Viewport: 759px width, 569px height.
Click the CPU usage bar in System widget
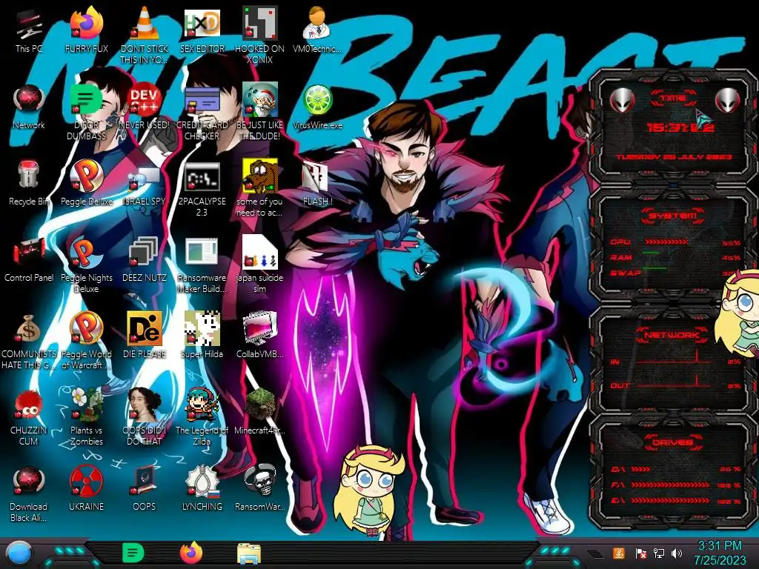pos(666,242)
